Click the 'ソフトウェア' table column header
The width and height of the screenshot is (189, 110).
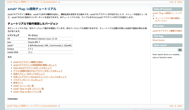click(x=13, y=35)
